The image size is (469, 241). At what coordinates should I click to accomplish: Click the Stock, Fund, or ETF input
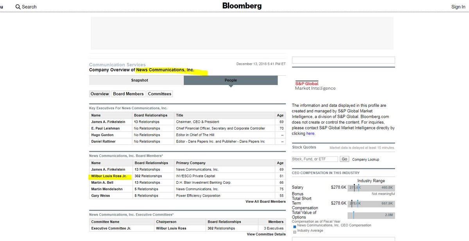click(315, 159)
